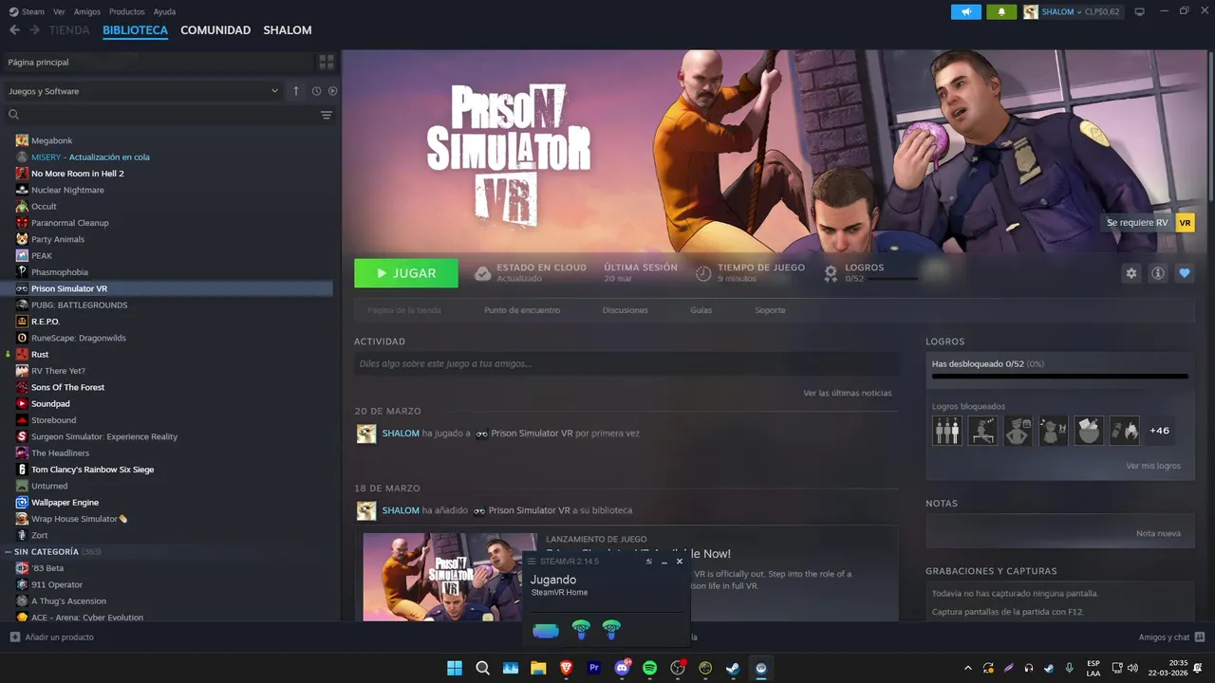Select the VR headset status icon in SteamVR
The height and width of the screenshot is (683, 1215).
pos(546,630)
